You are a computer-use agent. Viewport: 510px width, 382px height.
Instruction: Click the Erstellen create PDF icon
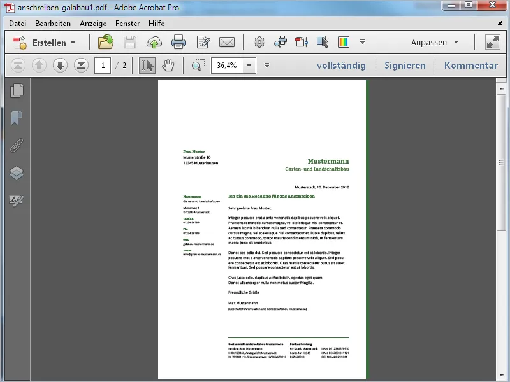(20, 43)
